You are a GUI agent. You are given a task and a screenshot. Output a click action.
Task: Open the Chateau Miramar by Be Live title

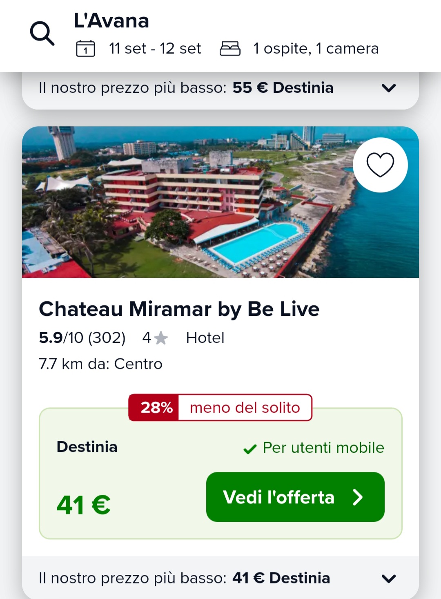[179, 309]
